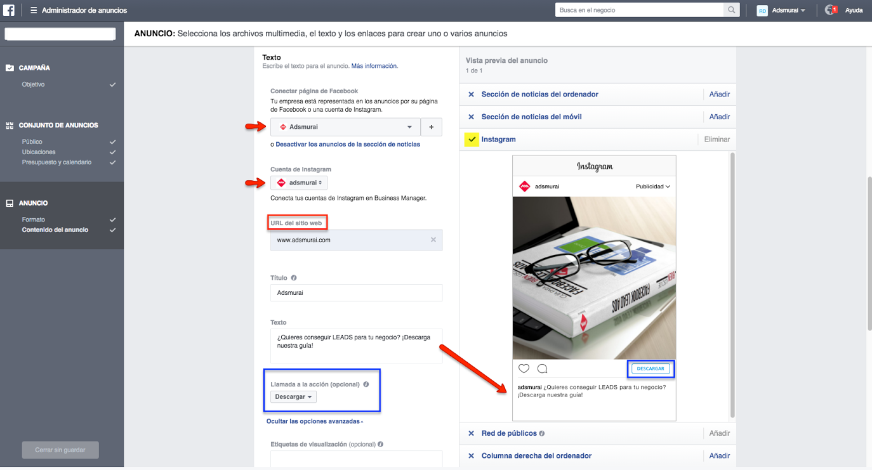Remove the Columna derecha del ordenador placement
This screenshot has width=872, height=470.
[471, 455]
